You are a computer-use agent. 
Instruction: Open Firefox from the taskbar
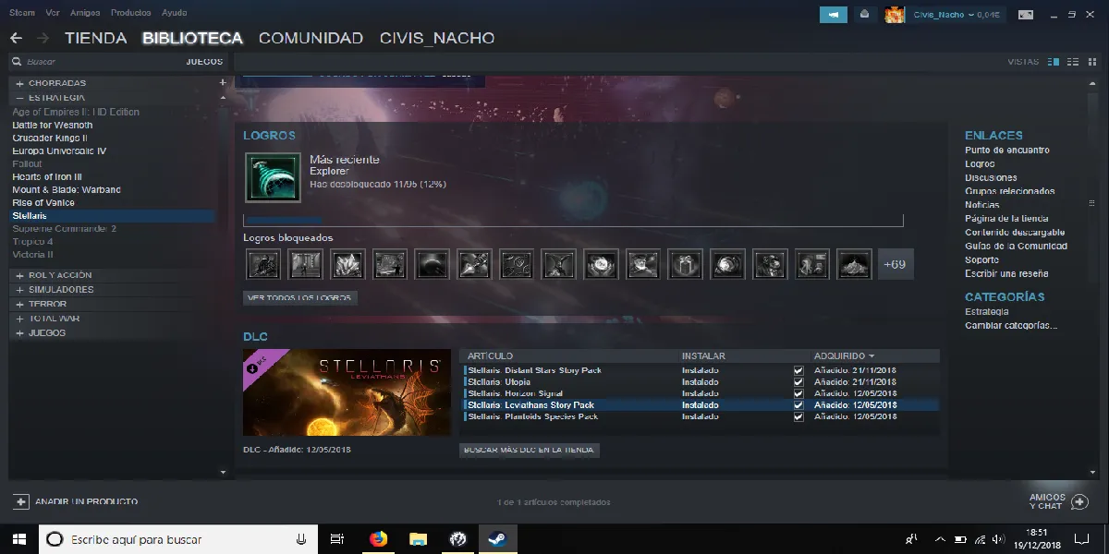pos(378,538)
